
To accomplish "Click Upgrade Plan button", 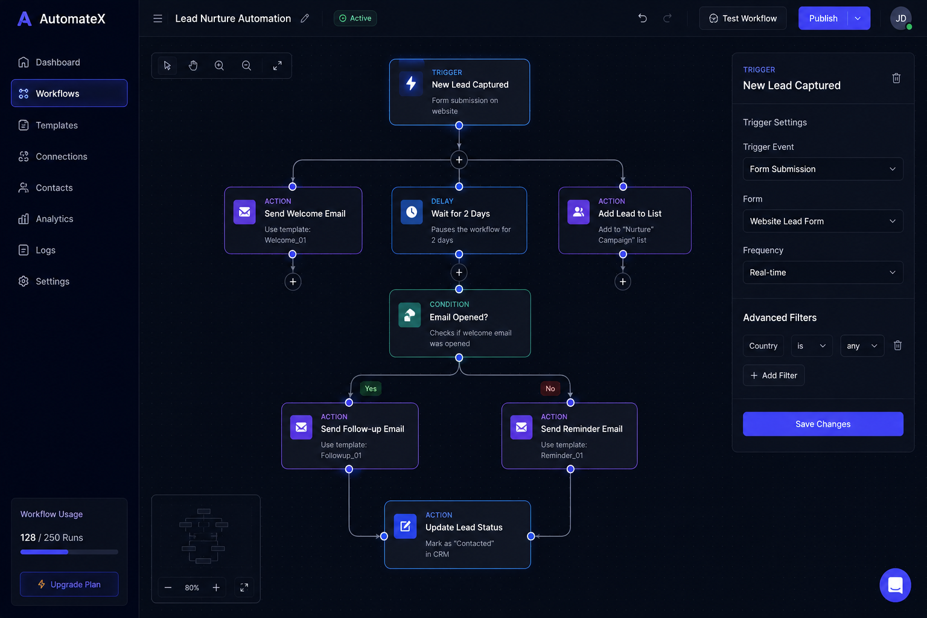I will pos(69,584).
